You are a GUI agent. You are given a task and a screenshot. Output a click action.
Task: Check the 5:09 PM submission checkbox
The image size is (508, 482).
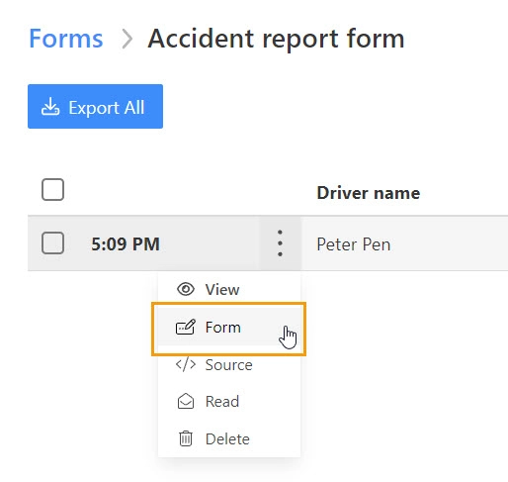pos(52,242)
